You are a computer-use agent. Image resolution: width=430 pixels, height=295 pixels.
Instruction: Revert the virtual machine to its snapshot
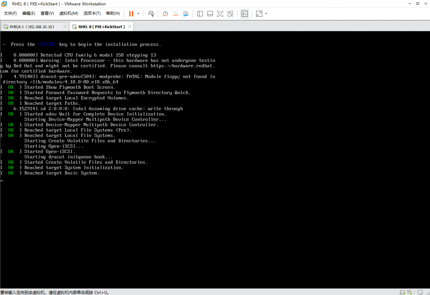176,14
